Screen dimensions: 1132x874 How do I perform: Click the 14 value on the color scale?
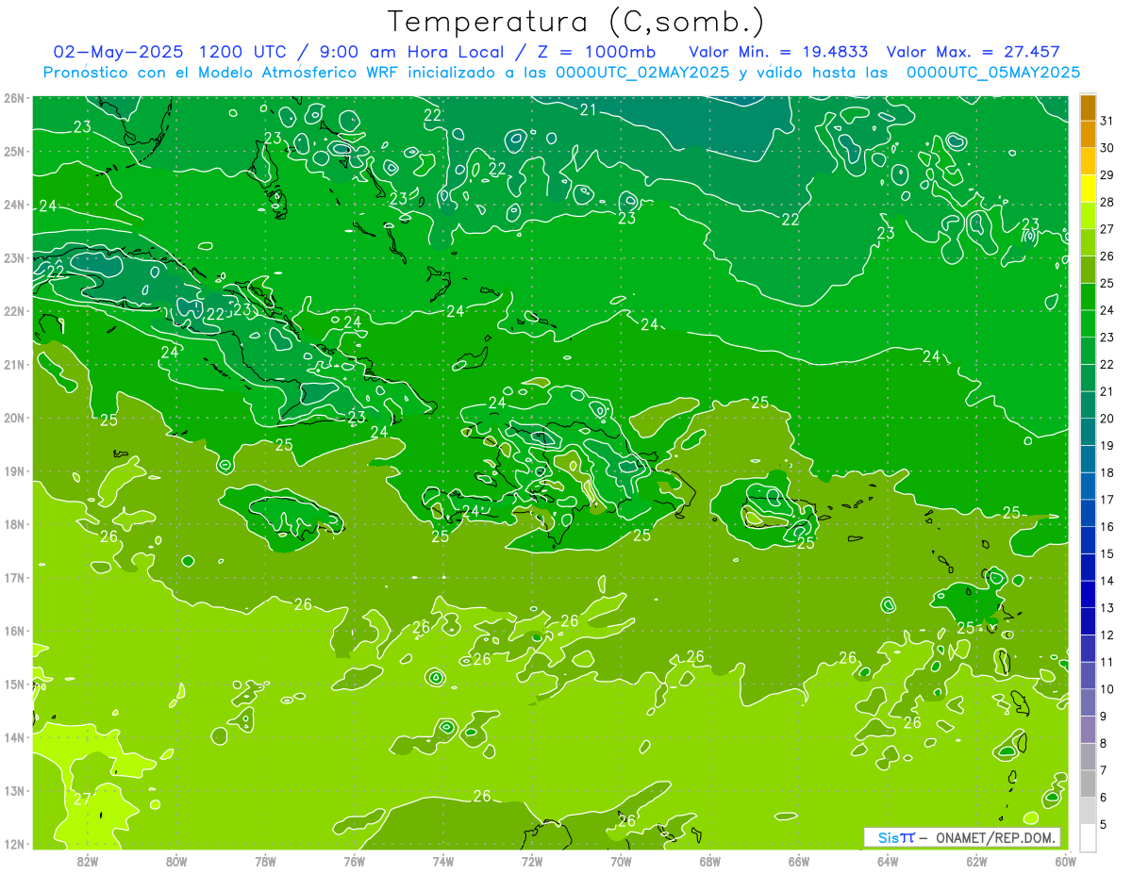1107,582
